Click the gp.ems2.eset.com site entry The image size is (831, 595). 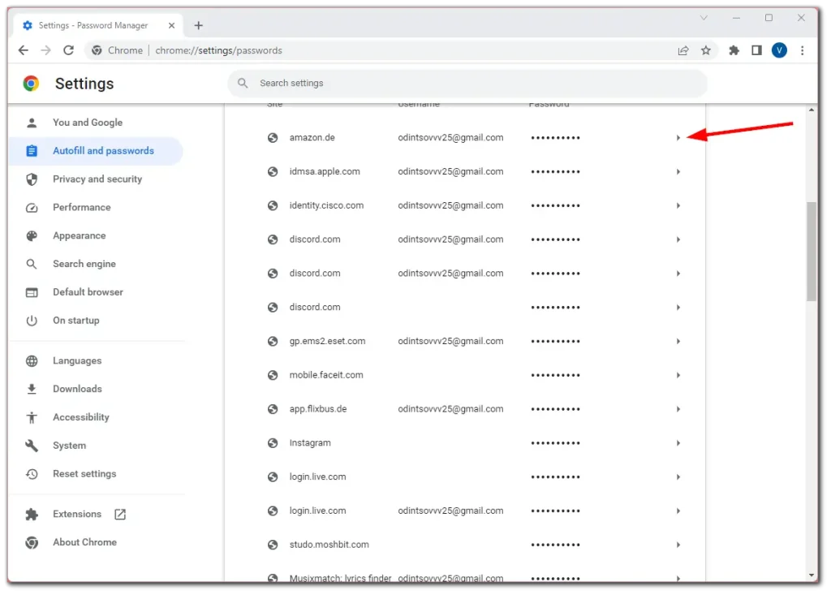(327, 341)
